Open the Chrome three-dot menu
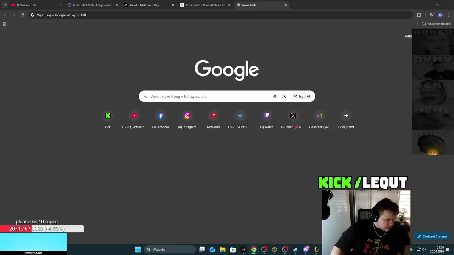 tap(449, 15)
